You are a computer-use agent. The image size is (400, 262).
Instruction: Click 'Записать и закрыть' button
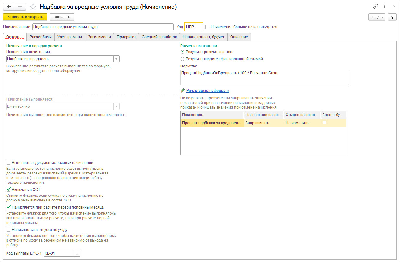click(25, 17)
